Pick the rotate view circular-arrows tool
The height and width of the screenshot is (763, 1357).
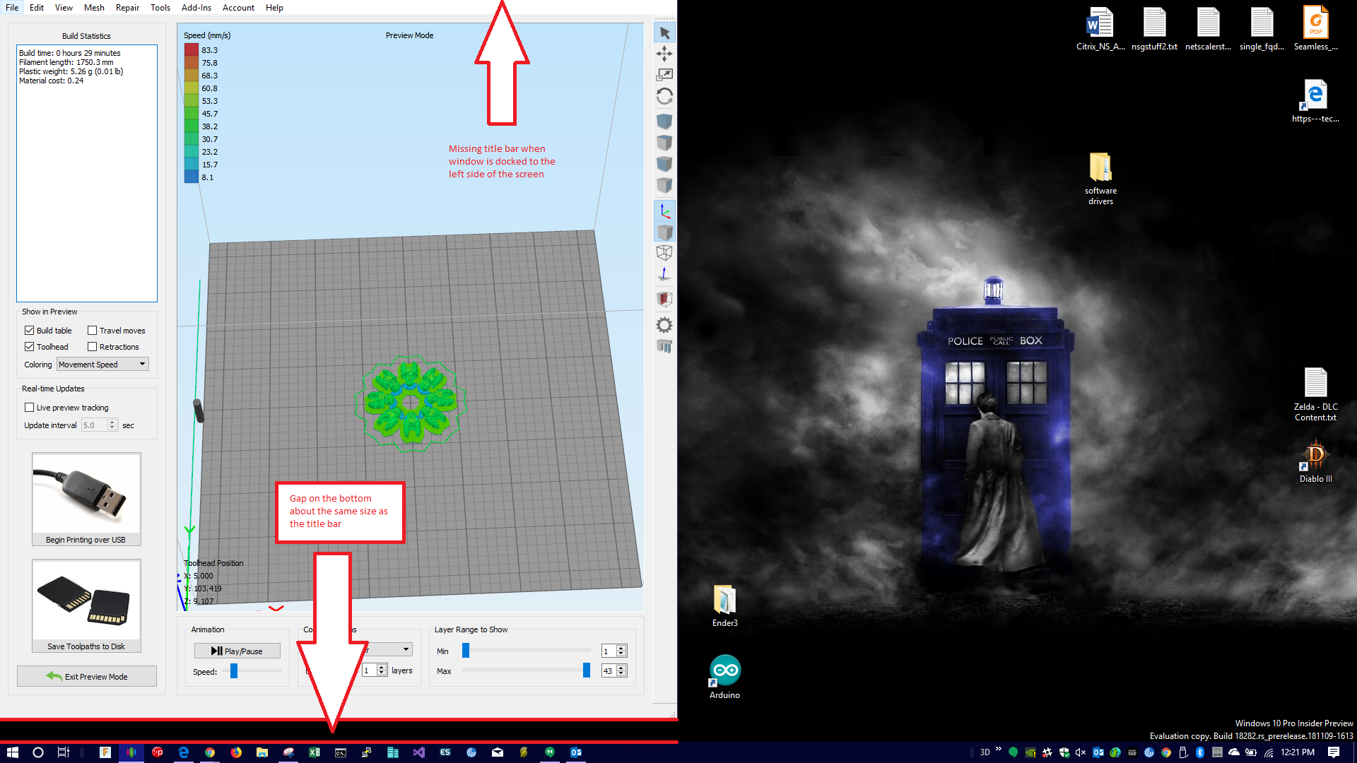click(664, 96)
